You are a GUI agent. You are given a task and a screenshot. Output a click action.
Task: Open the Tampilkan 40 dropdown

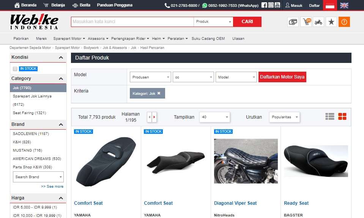click(215, 117)
